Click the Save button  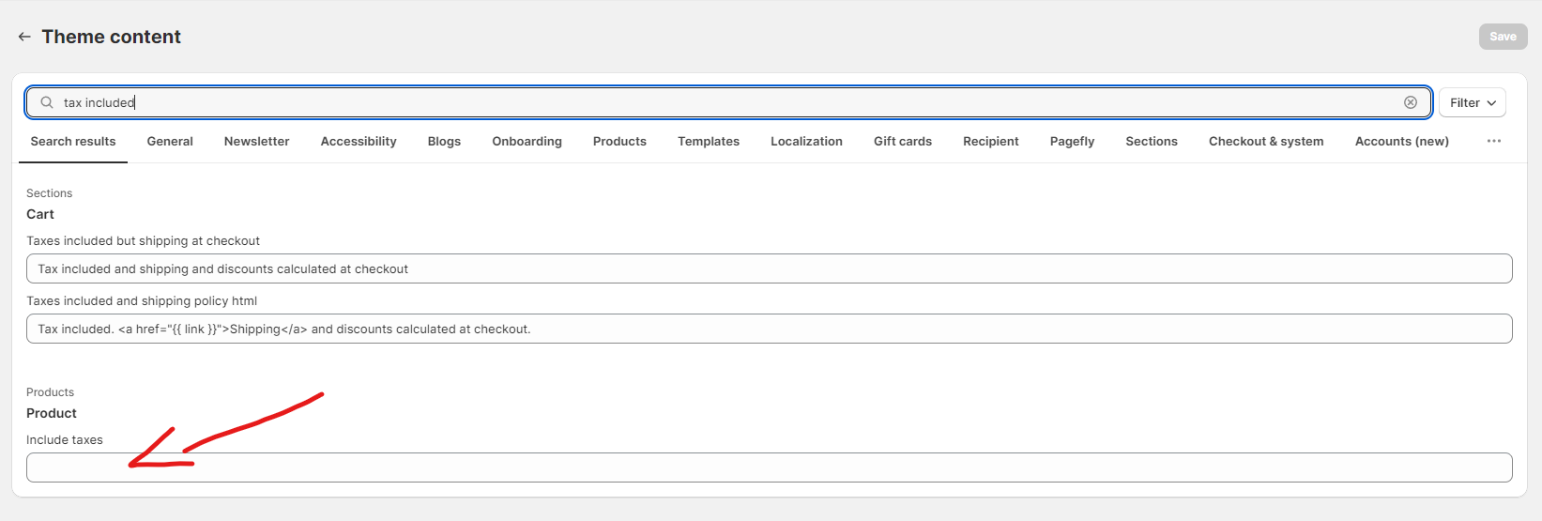(x=1503, y=37)
